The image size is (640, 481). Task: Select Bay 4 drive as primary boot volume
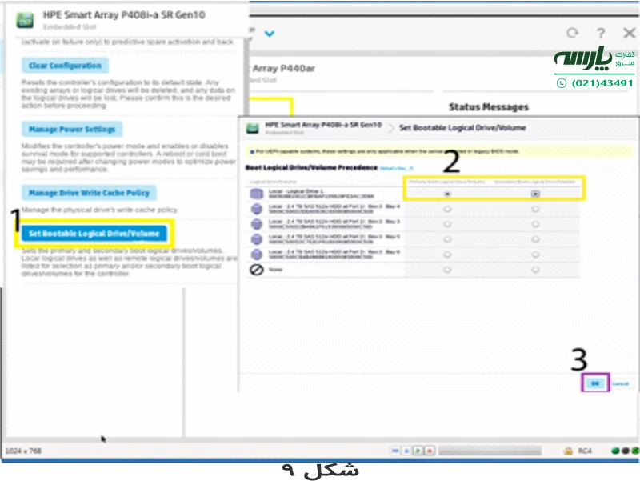coord(447,209)
